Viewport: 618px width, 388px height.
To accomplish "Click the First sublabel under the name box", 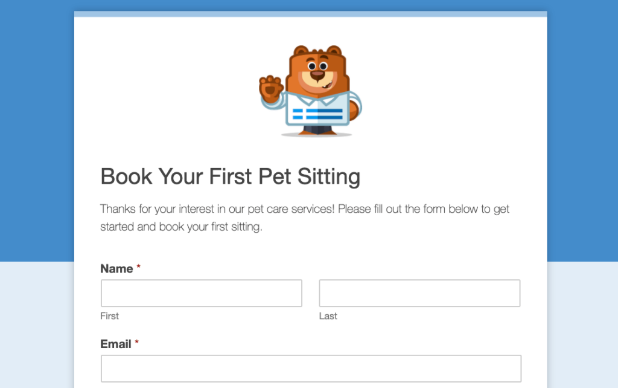I will click(109, 315).
